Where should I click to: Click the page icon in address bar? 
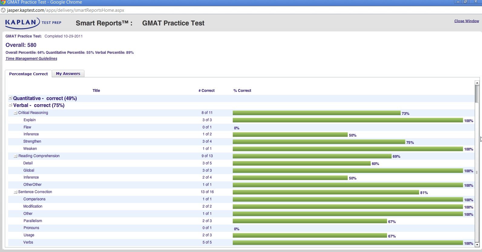3,10
